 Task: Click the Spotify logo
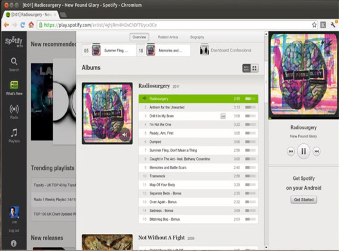(14, 41)
